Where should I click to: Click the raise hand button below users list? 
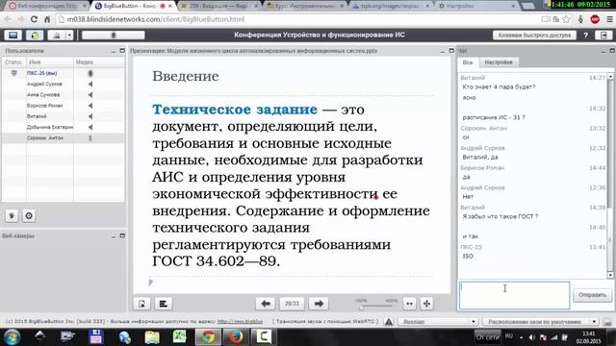pyautogui.click(x=12, y=215)
